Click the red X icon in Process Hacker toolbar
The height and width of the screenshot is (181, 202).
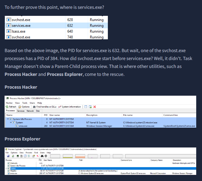pyautogui.click(x=94, y=107)
